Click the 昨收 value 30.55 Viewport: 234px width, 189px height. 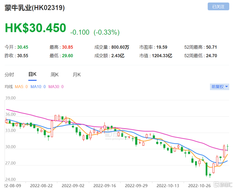click(x=23, y=56)
